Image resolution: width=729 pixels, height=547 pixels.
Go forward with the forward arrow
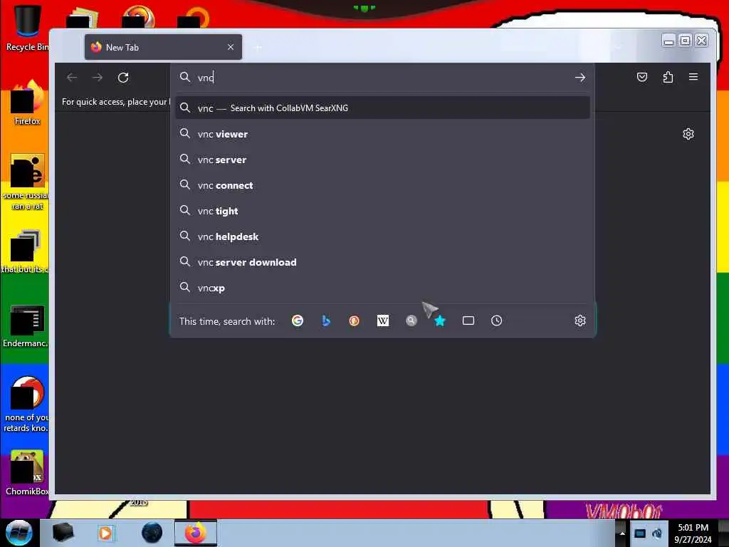coord(97,77)
